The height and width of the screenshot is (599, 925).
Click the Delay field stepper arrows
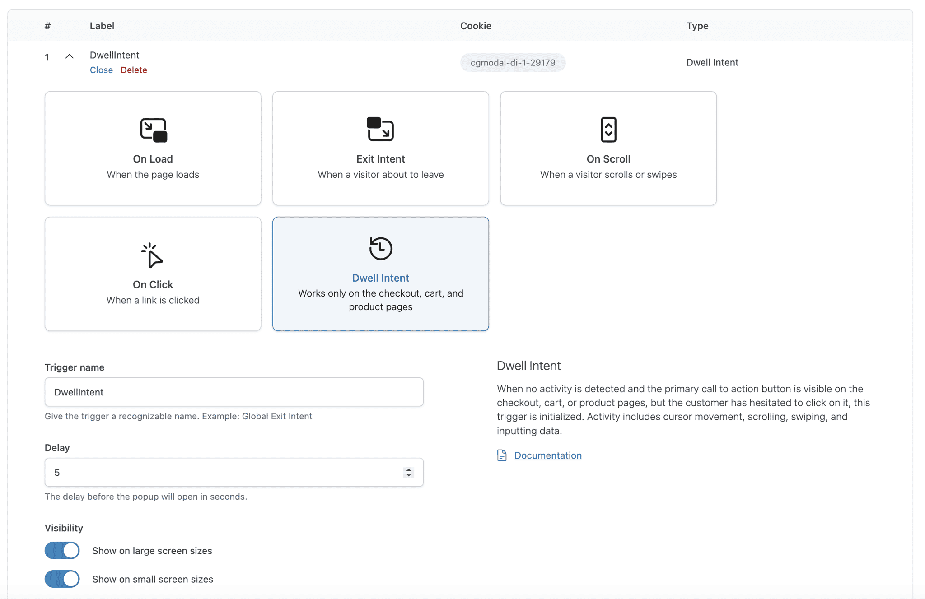pos(408,472)
